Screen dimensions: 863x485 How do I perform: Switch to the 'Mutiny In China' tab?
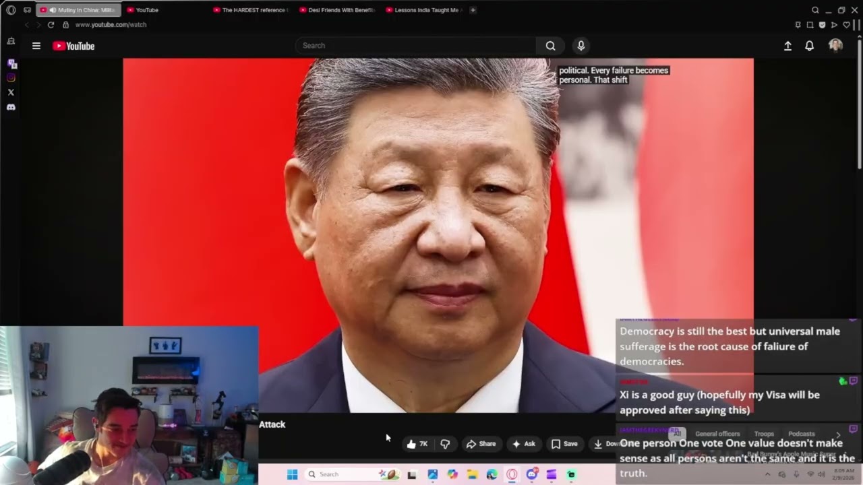coord(78,10)
